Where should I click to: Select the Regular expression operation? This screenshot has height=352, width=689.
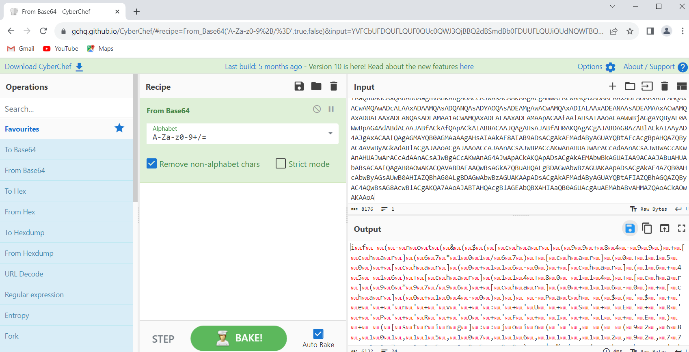66,294
